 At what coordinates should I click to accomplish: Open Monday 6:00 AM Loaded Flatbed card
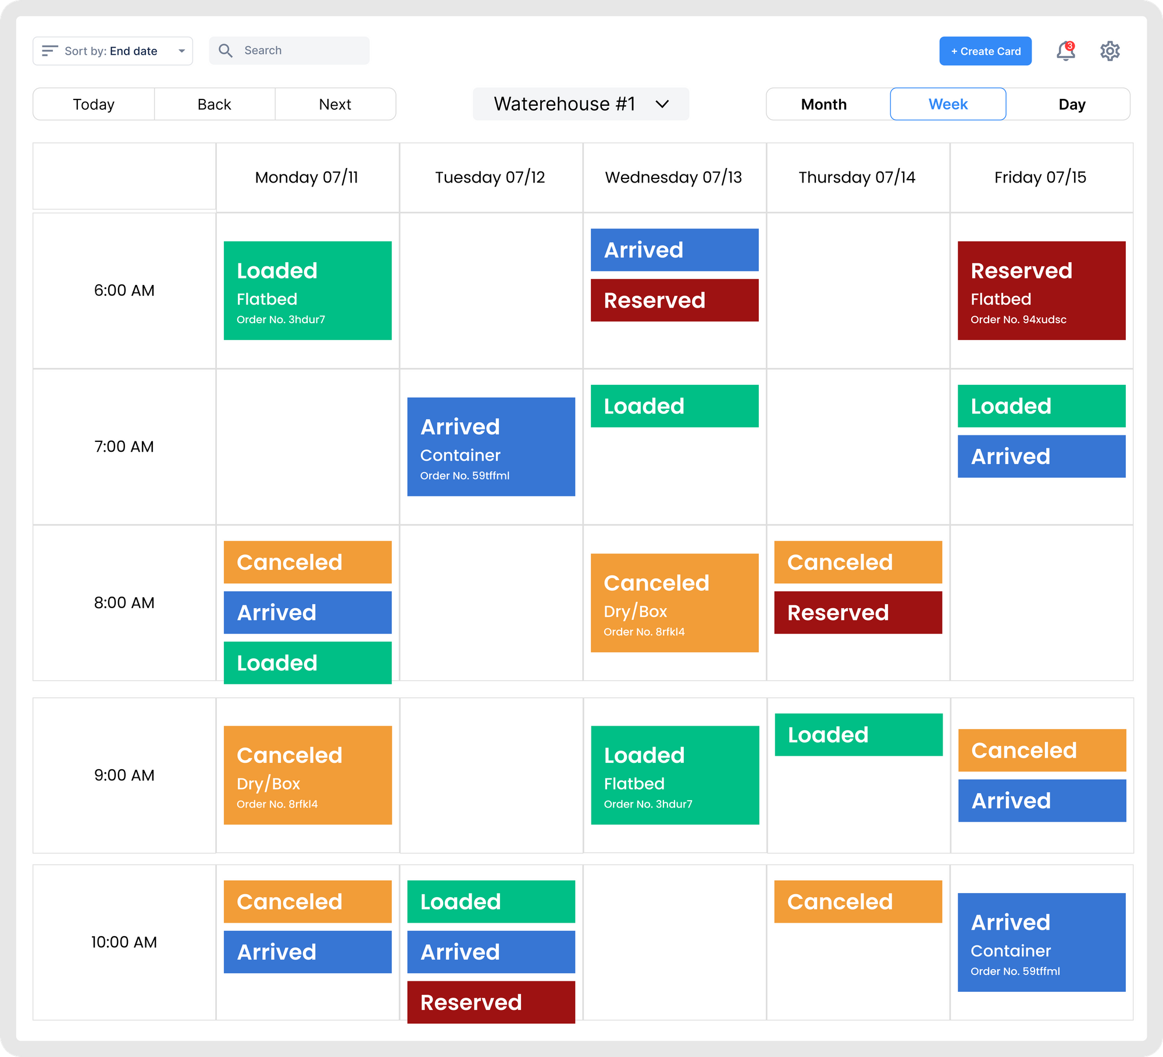coord(307,290)
